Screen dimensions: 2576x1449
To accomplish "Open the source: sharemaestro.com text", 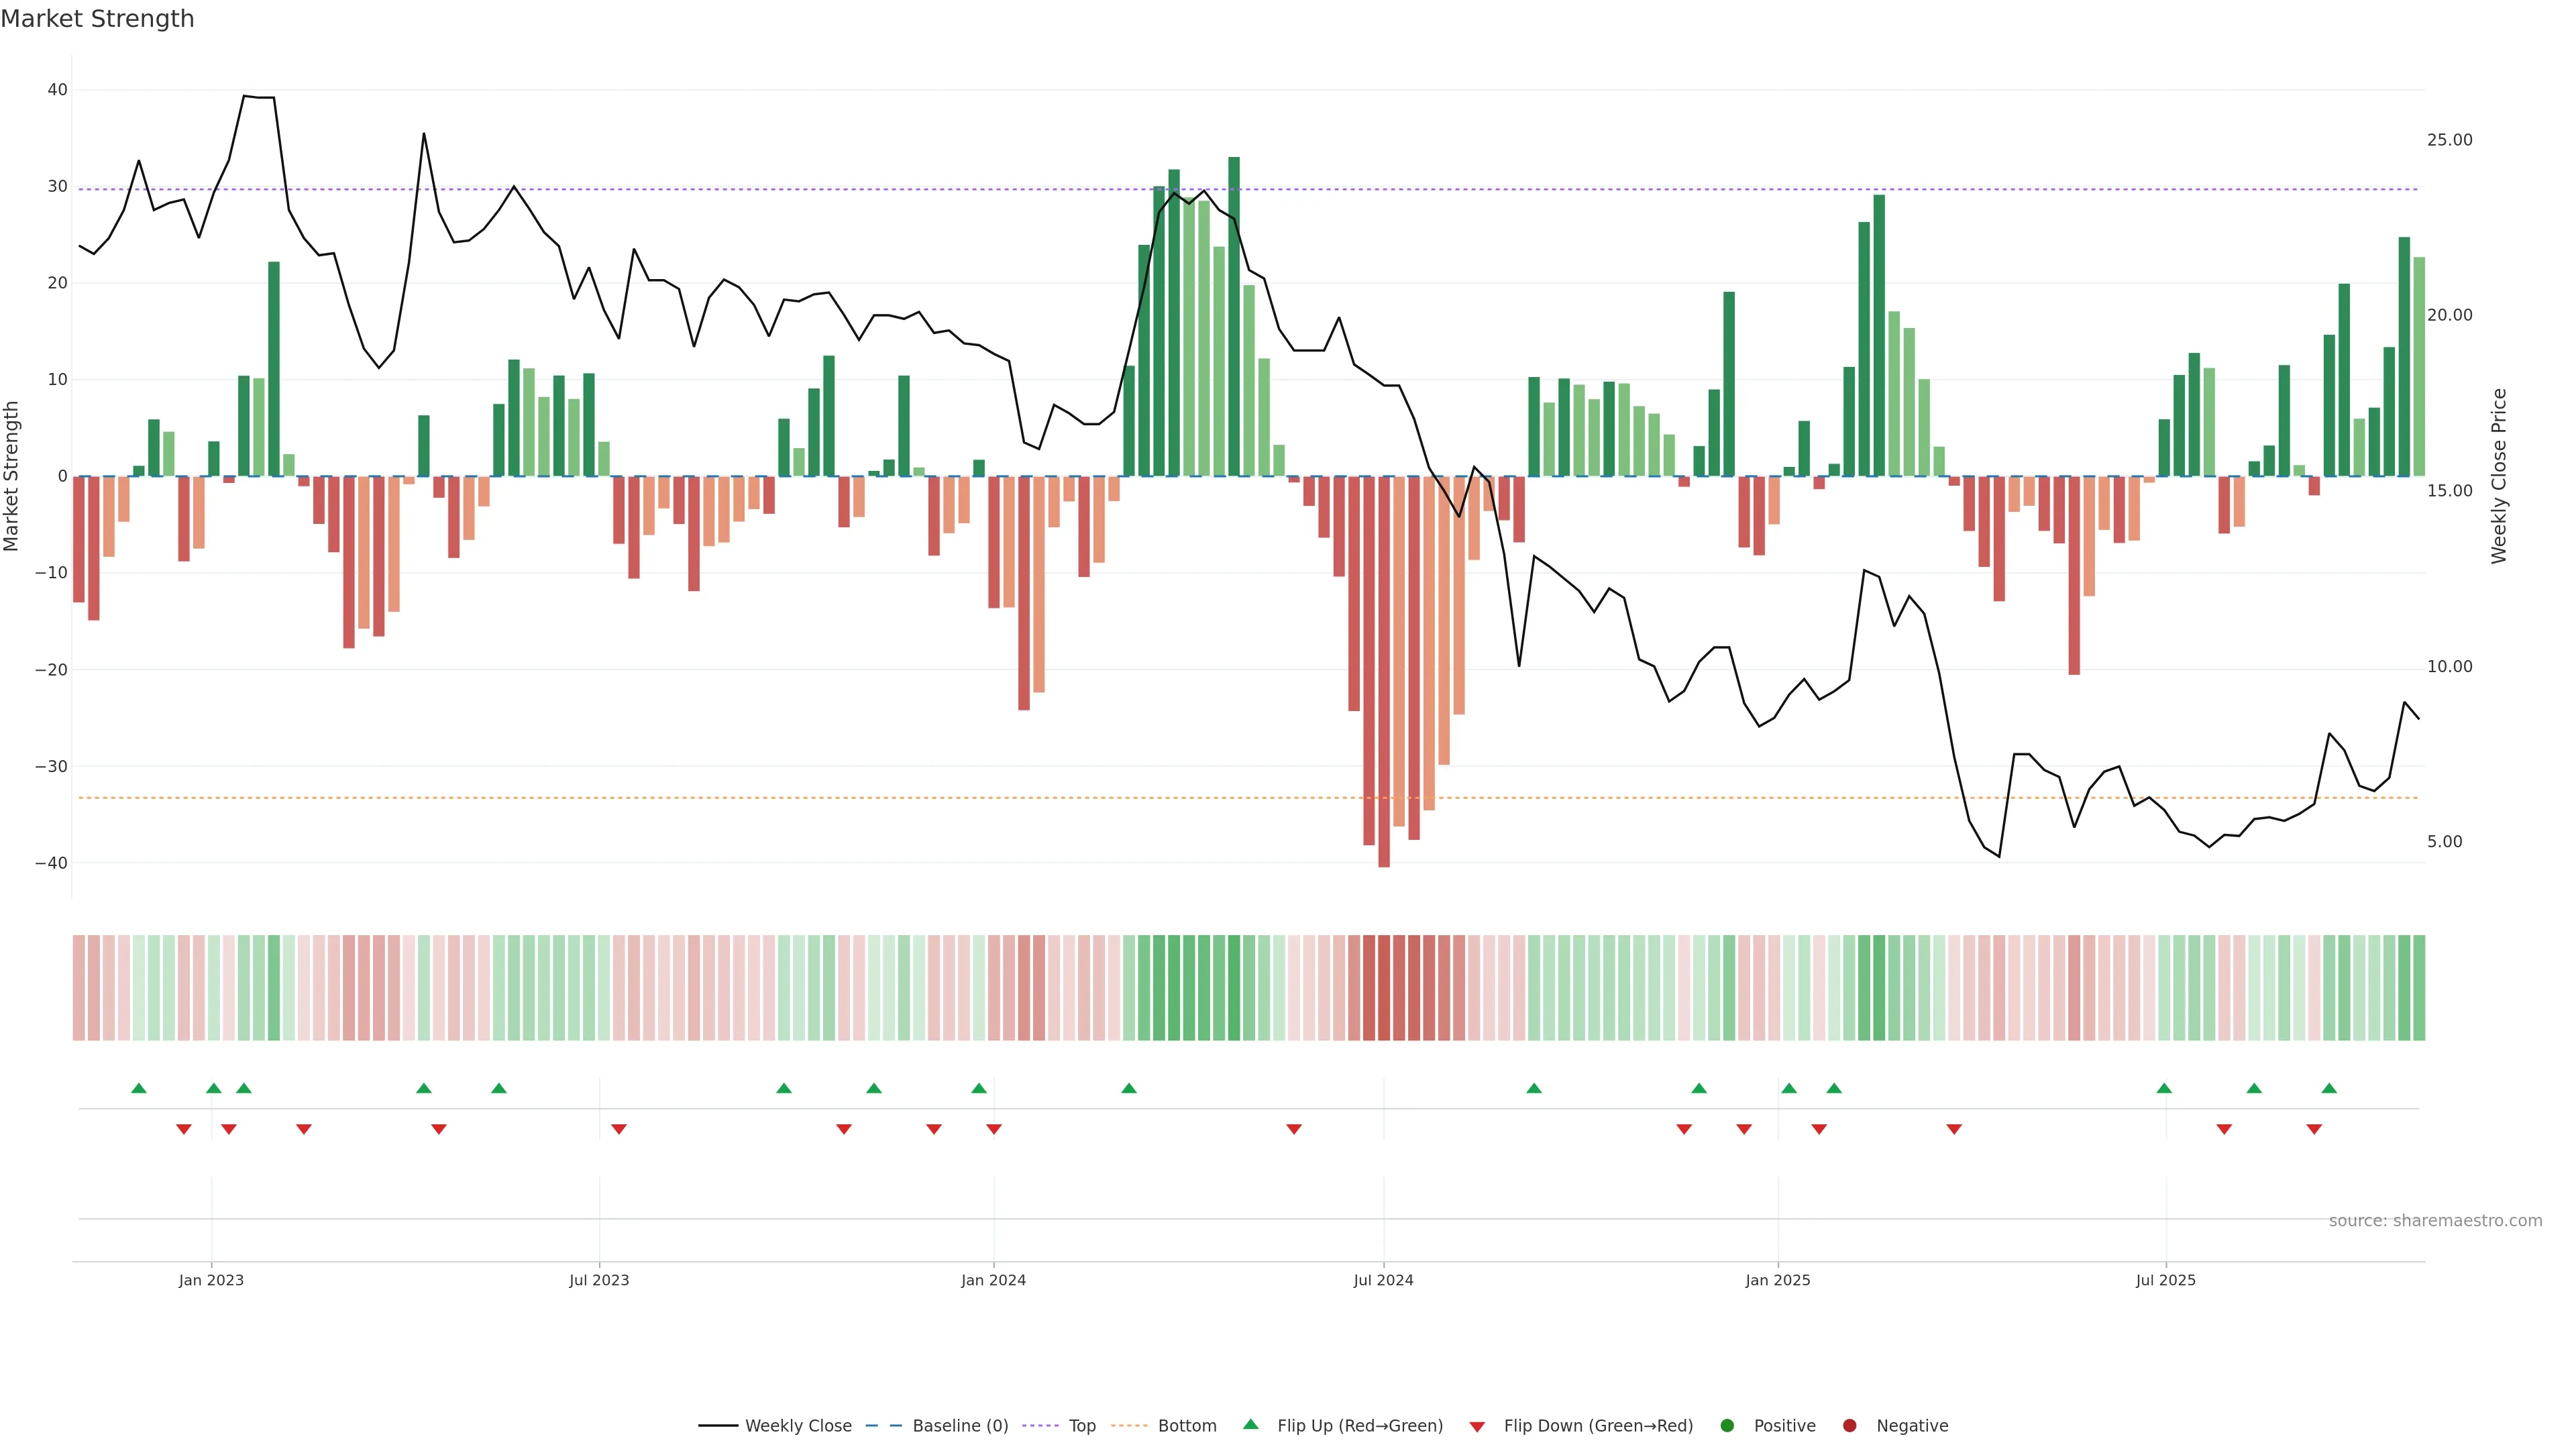I will point(2435,1220).
